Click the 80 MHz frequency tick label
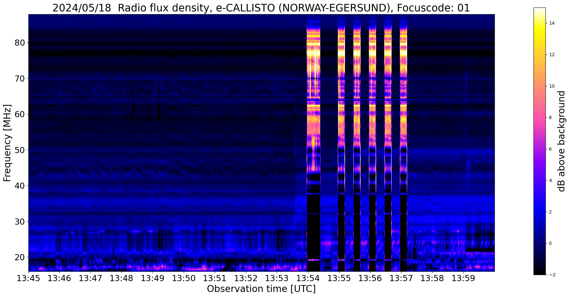The image size is (570, 297). [19, 43]
